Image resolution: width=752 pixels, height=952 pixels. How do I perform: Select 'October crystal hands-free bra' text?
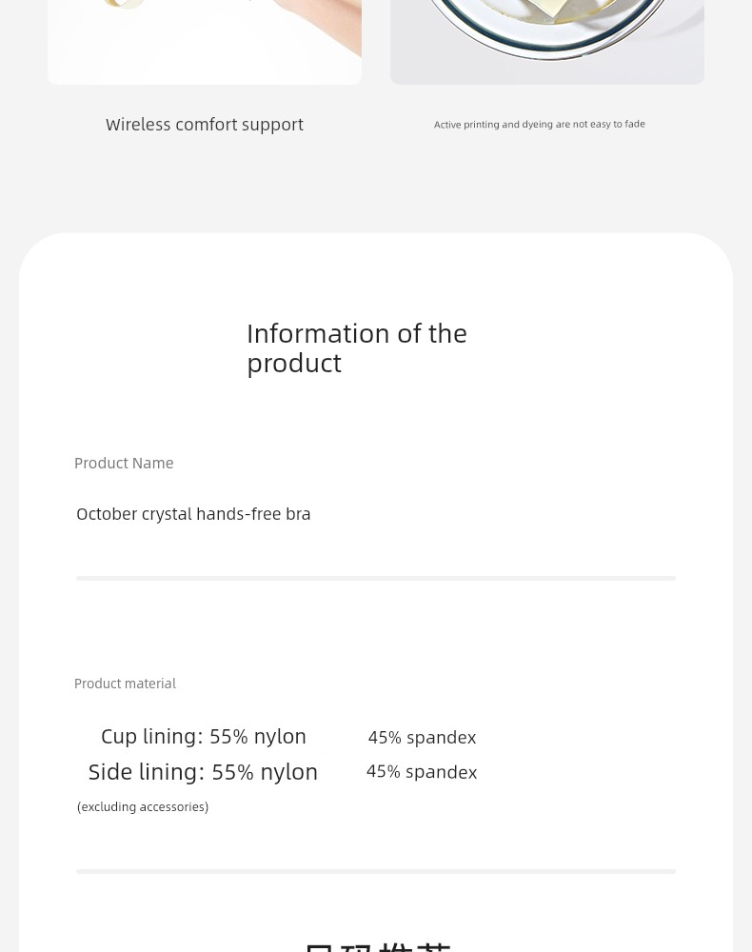[x=193, y=514]
